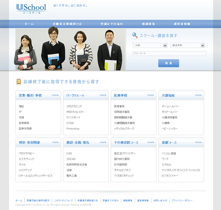Screen dimensions: 221x210
Task: Expand the 分類 category dropdown
Action: coord(150,45)
